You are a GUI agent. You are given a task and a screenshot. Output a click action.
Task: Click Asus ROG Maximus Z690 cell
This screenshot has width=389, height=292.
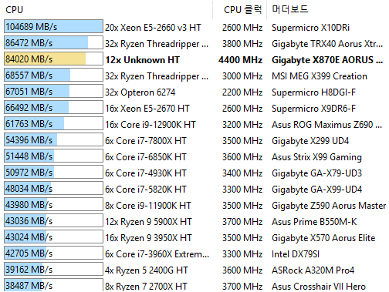coord(326,125)
